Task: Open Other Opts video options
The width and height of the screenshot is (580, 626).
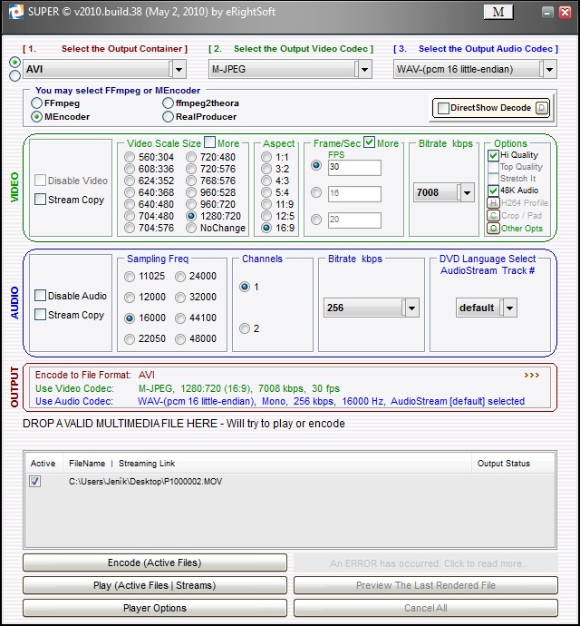Action: [493, 228]
